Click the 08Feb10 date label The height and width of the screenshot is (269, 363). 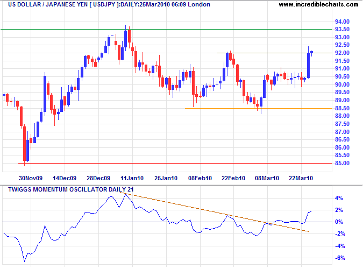[x=200, y=178]
